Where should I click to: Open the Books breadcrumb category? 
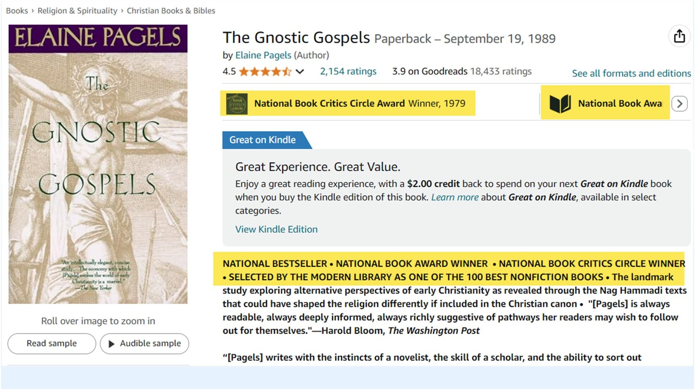[x=17, y=10]
